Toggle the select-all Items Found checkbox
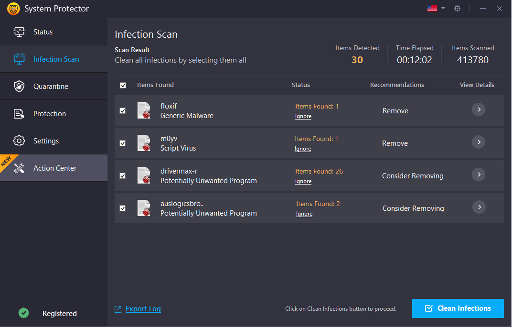Image resolution: width=512 pixels, height=327 pixels. (123, 85)
